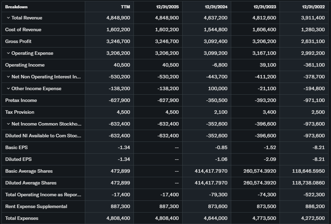Image resolution: width=331 pixels, height=224 pixels.
Task: Click the Gross Profit row label
Action: (x=18, y=42)
